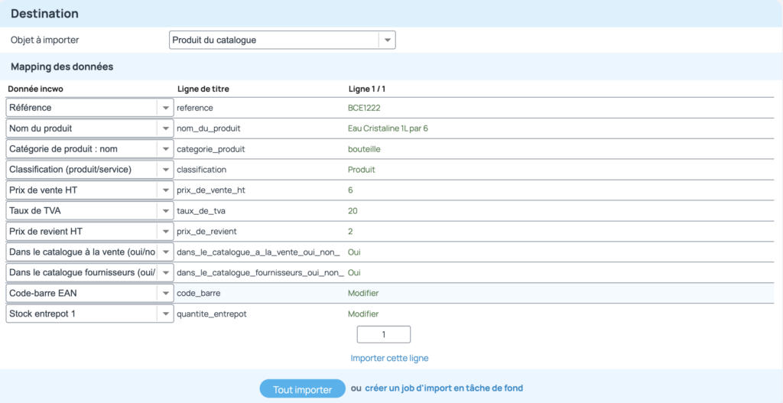Click the line number input field
Screen dimensions: 783x403
(384, 335)
